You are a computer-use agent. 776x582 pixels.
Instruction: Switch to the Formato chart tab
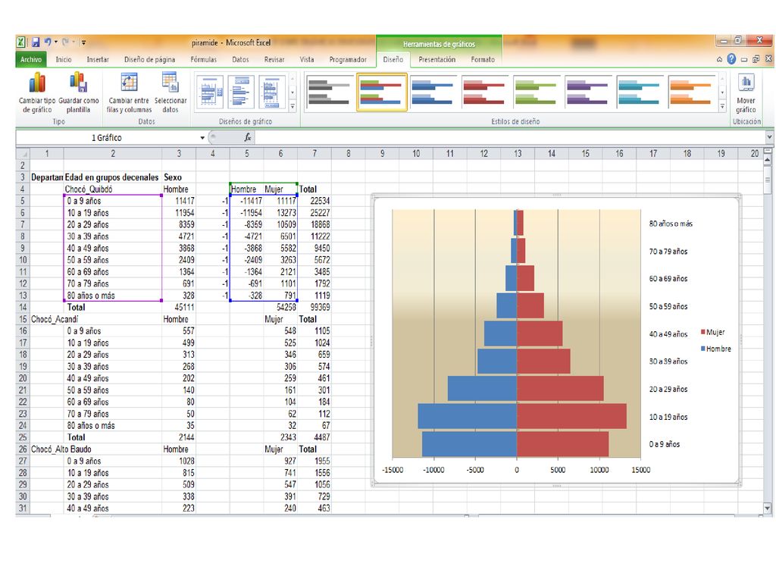[483, 59]
